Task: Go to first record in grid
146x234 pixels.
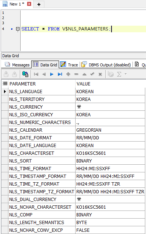Action: point(36,74)
